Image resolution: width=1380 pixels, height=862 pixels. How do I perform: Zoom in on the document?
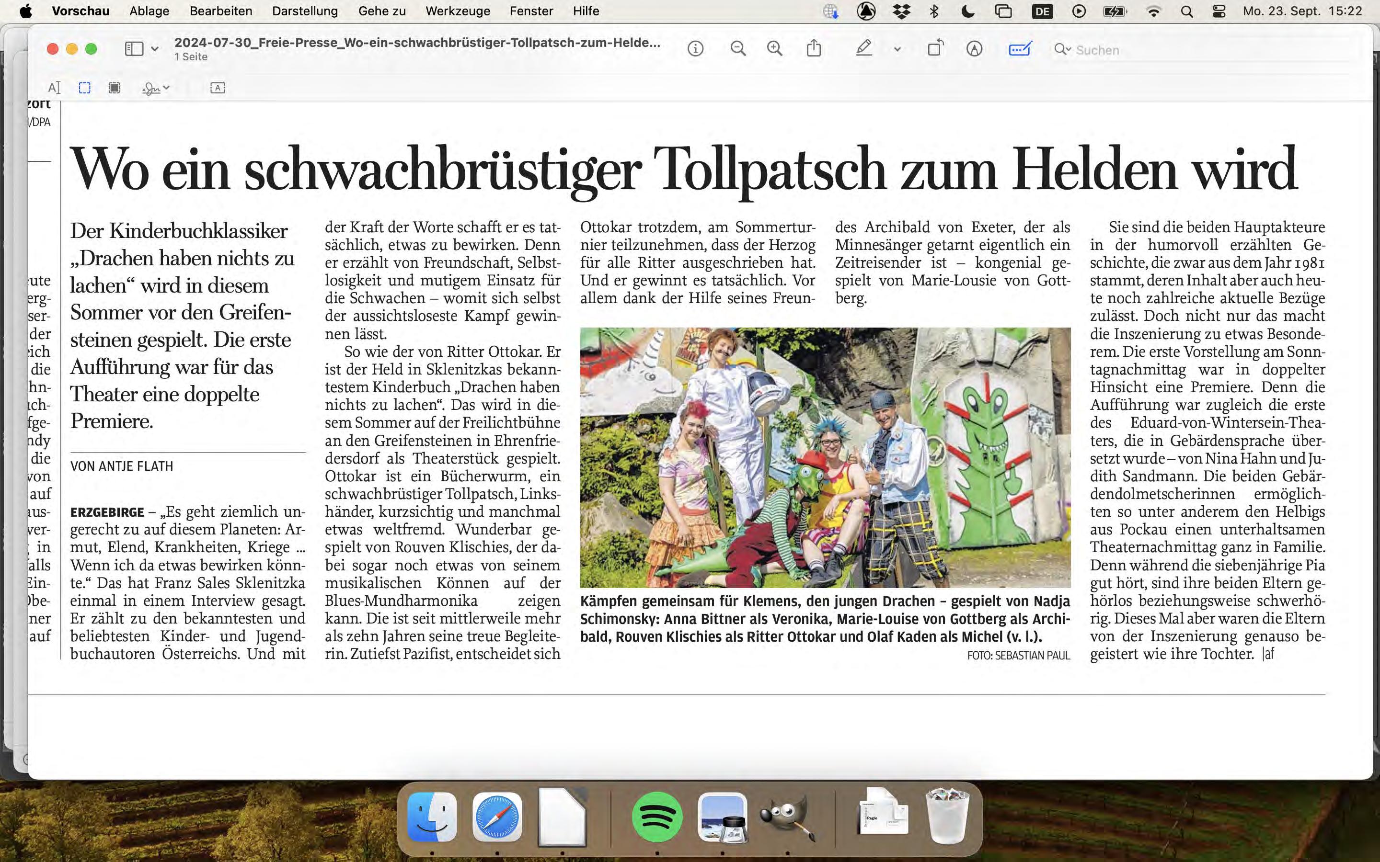tap(774, 49)
